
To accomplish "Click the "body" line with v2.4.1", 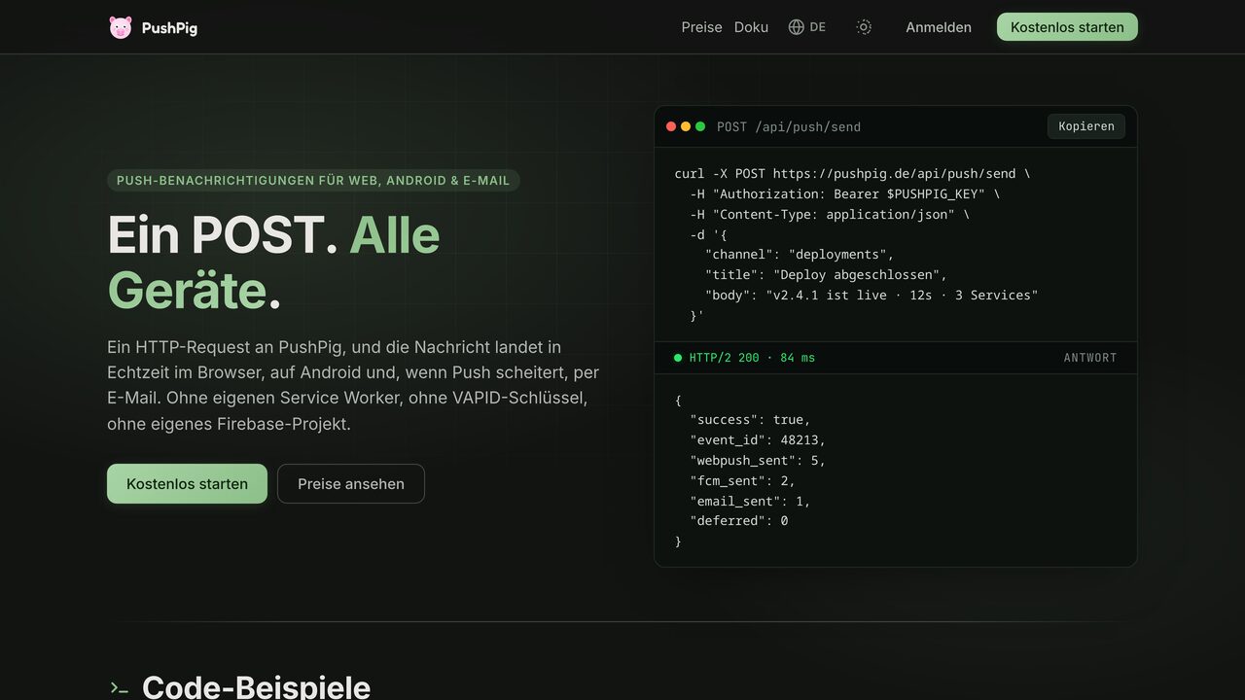I will tap(871, 295).
